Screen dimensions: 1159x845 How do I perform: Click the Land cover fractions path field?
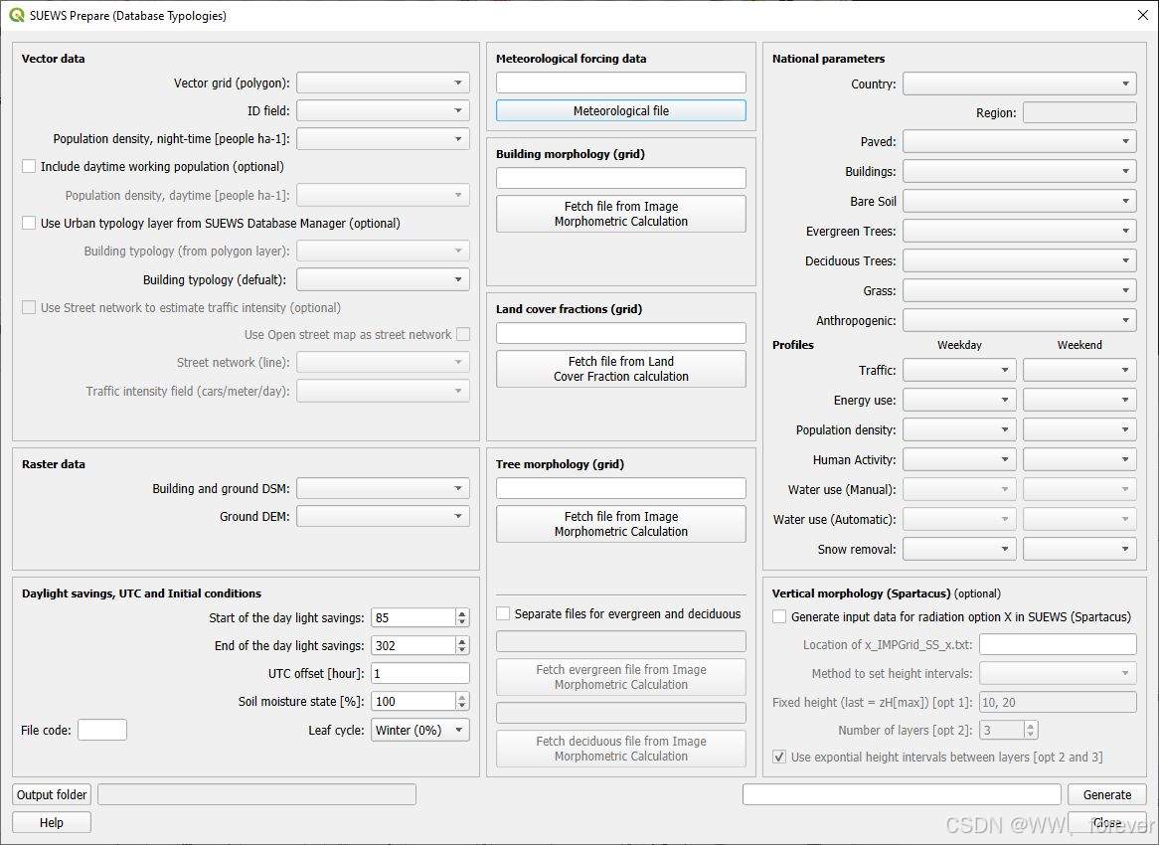click(x=621, y=333)
